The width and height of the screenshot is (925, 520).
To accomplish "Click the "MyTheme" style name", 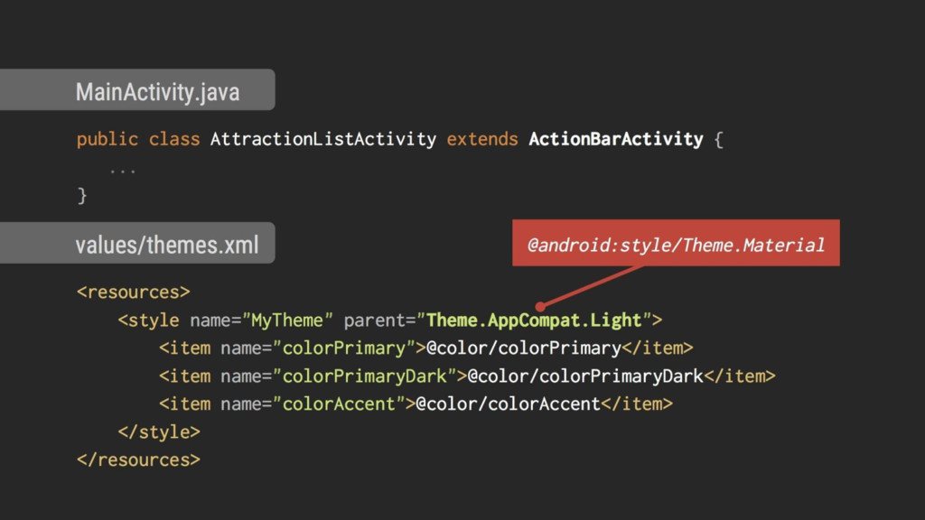I will [287, 320].
